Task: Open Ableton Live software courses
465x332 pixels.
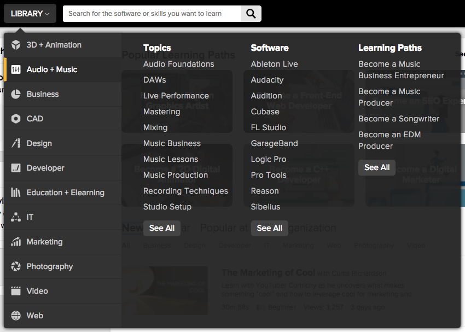Action: [274, 64]
